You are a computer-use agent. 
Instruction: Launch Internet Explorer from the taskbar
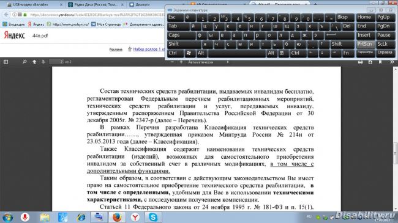tap(81, 218)
